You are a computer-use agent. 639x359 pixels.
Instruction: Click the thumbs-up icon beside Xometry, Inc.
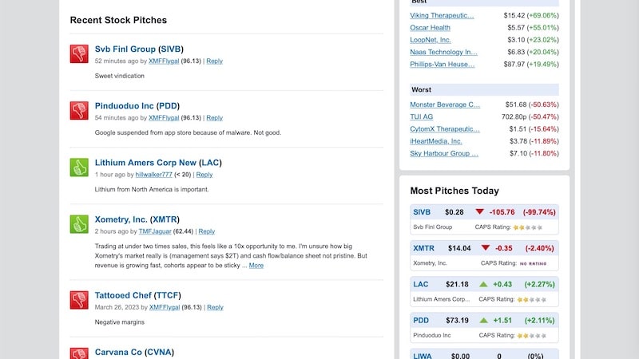(x=79, y=224)
